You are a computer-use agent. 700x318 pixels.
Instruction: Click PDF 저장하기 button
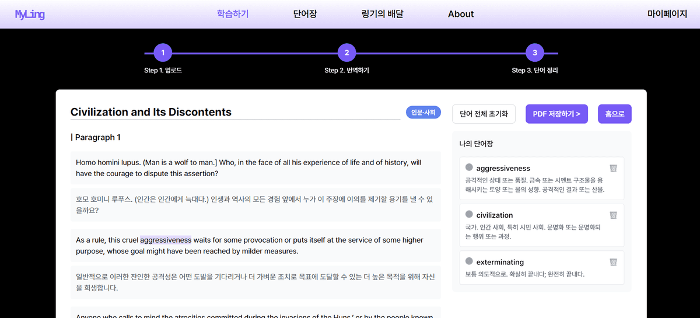[x=556, y=114]
